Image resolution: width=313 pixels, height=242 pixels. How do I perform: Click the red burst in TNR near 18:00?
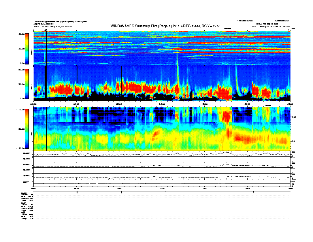click(226, 117)
